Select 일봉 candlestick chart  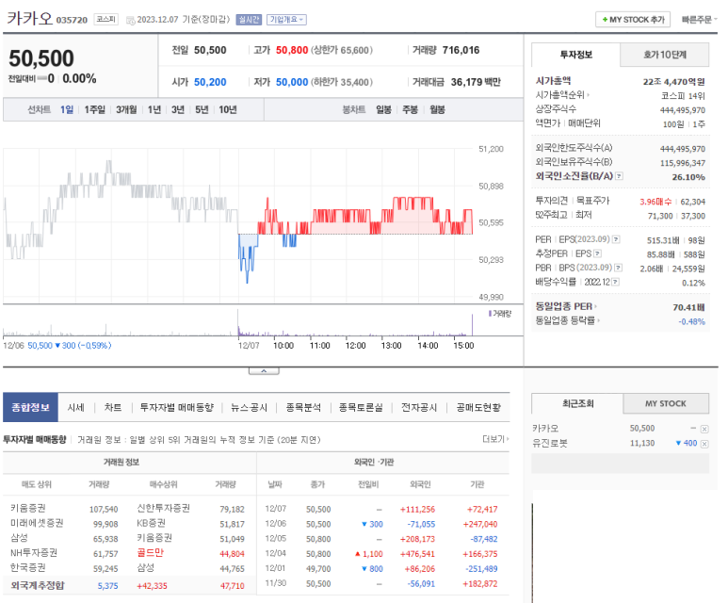coord(383,109)
